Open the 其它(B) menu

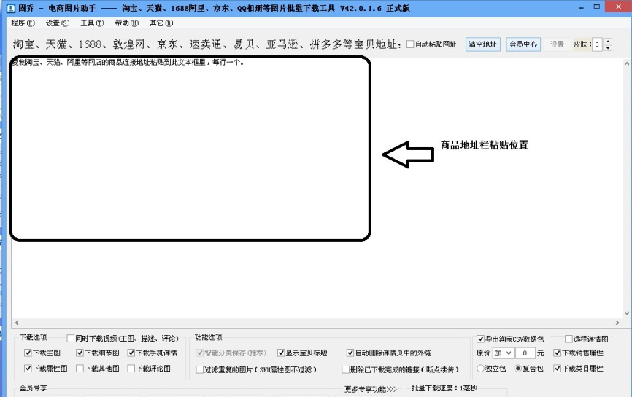pos(161,23)
